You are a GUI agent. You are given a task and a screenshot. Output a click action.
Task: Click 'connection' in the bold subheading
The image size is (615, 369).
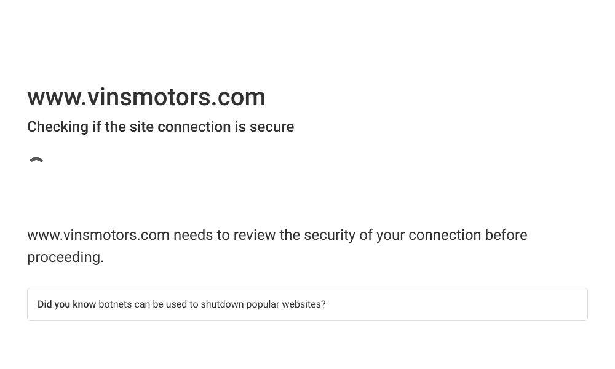pyautogui.click(x=194, y=127)
